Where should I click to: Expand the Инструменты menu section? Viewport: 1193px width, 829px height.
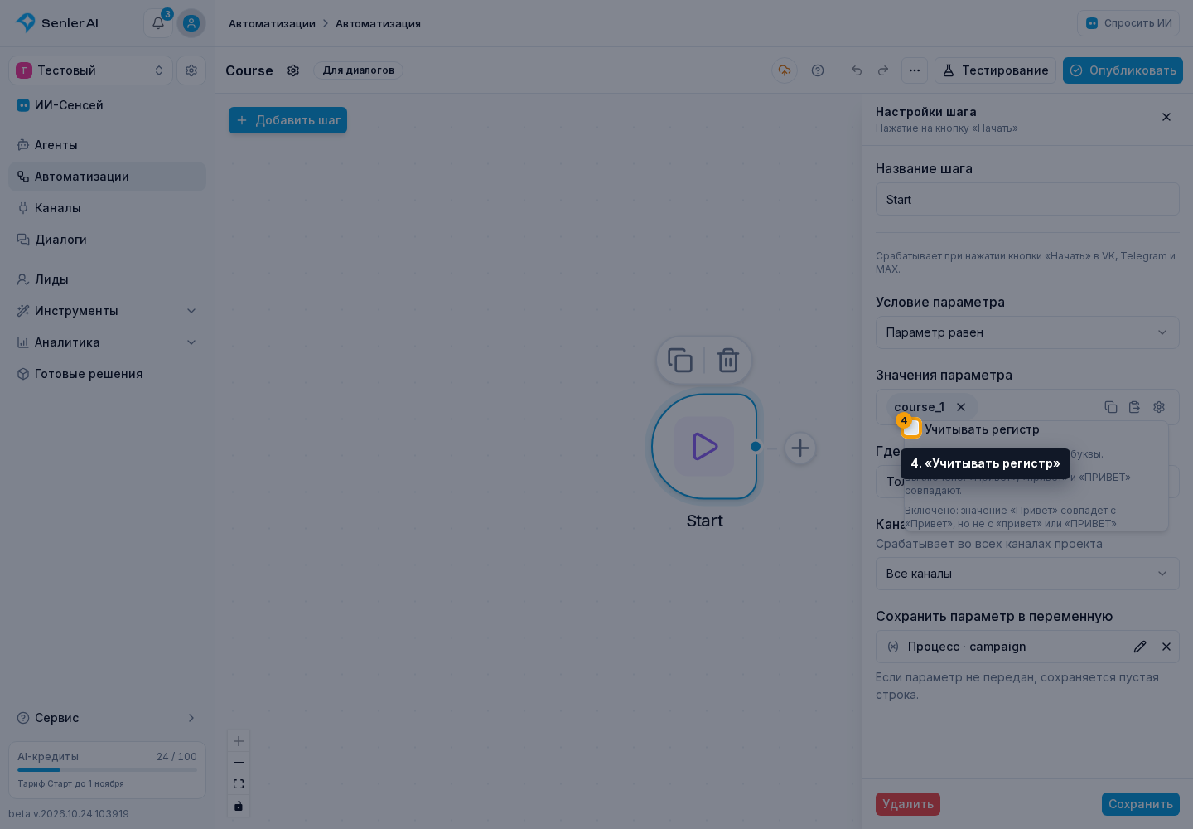click(x=107, y=311)
